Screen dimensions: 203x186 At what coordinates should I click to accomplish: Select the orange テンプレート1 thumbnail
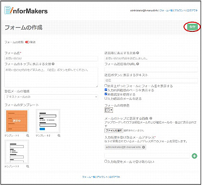[17, 121]
